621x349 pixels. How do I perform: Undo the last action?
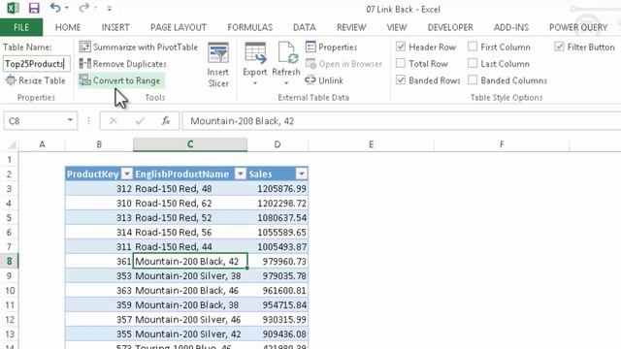pyautogui.click(x=55, y=8)
